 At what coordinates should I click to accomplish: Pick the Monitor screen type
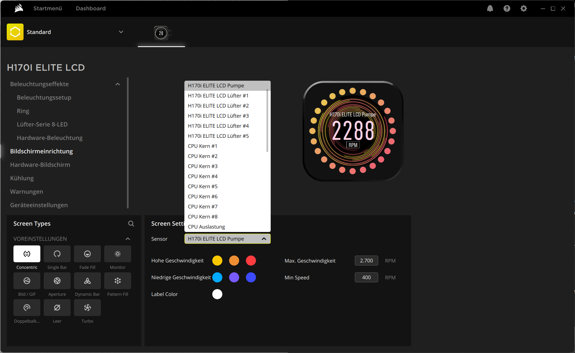tap(118, 254)
